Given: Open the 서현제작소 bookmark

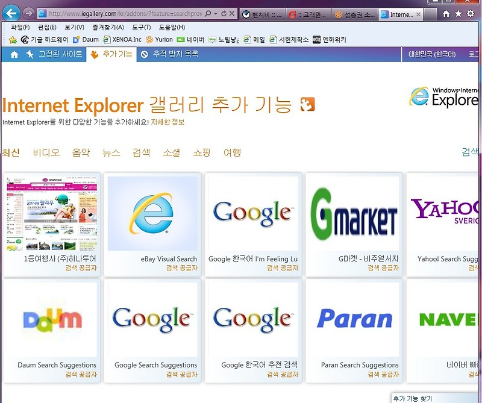Looking at the screenshot, I should [x=289, y=40].
